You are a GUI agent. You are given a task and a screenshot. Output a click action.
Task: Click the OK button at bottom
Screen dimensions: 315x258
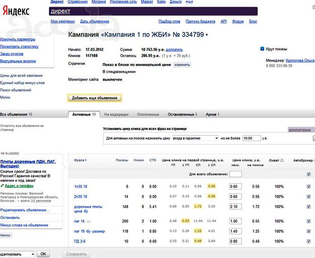click(43, 254)
